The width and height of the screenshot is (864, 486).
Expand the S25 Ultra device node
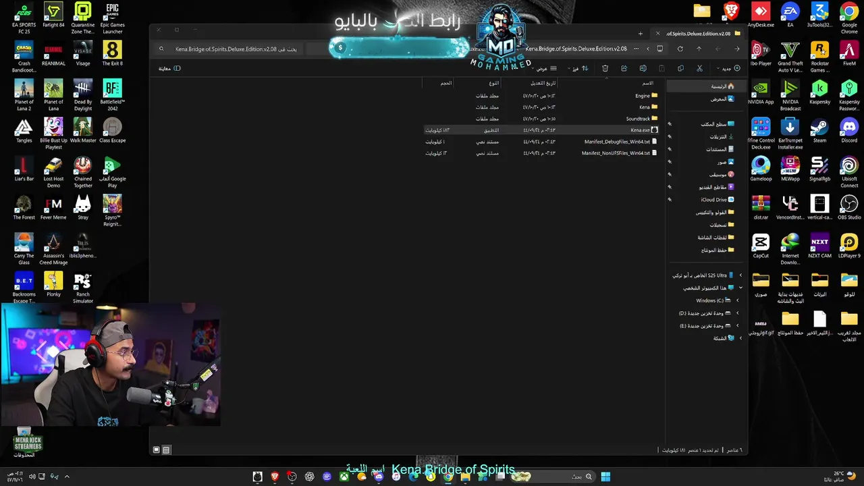(740, 275)
